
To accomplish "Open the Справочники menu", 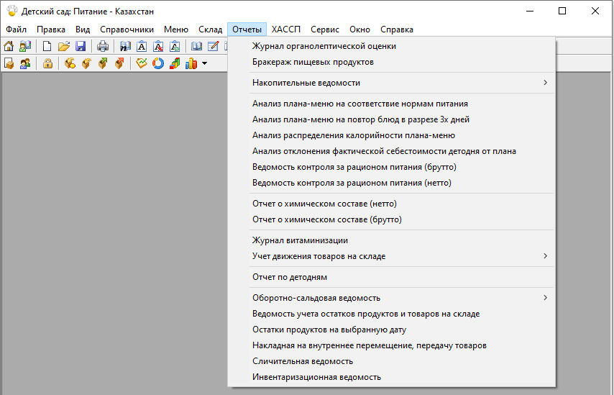I will point(127,29).
